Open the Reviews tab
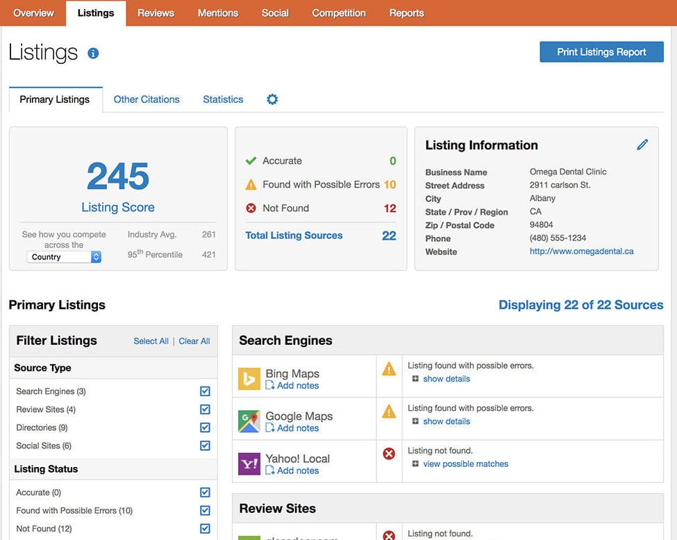This screenshot has height=540, width=677. tap(156, 13)
